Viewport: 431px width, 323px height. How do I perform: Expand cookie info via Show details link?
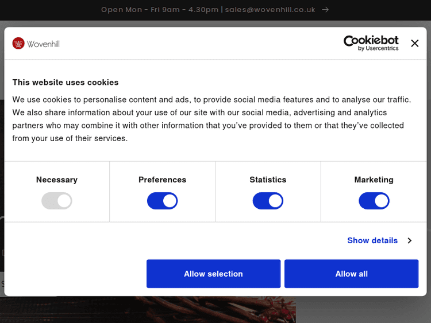pyautogui.click(x=372, y=240)
